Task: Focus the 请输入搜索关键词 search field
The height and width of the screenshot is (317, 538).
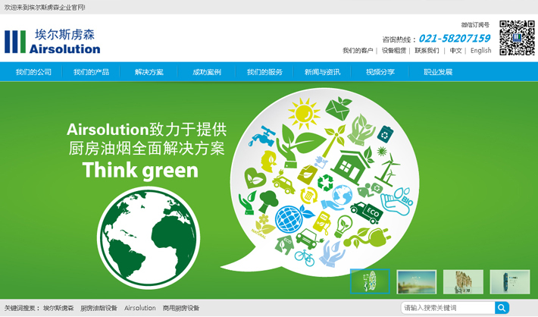Action: [448, 308]
